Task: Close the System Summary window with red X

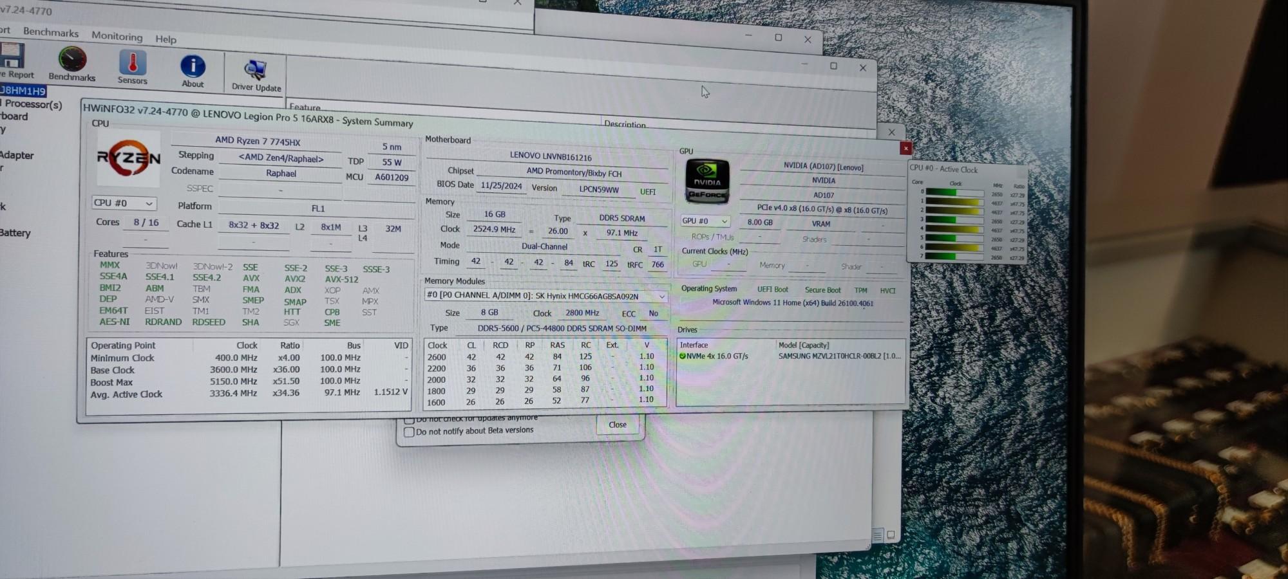Action: 905,149
